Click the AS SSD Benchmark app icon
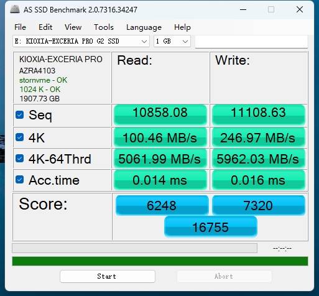The image size is (319, 296). click(x=15, y=9)
